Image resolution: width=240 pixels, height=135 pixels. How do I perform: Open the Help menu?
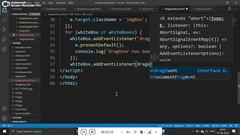click(70, 3)
